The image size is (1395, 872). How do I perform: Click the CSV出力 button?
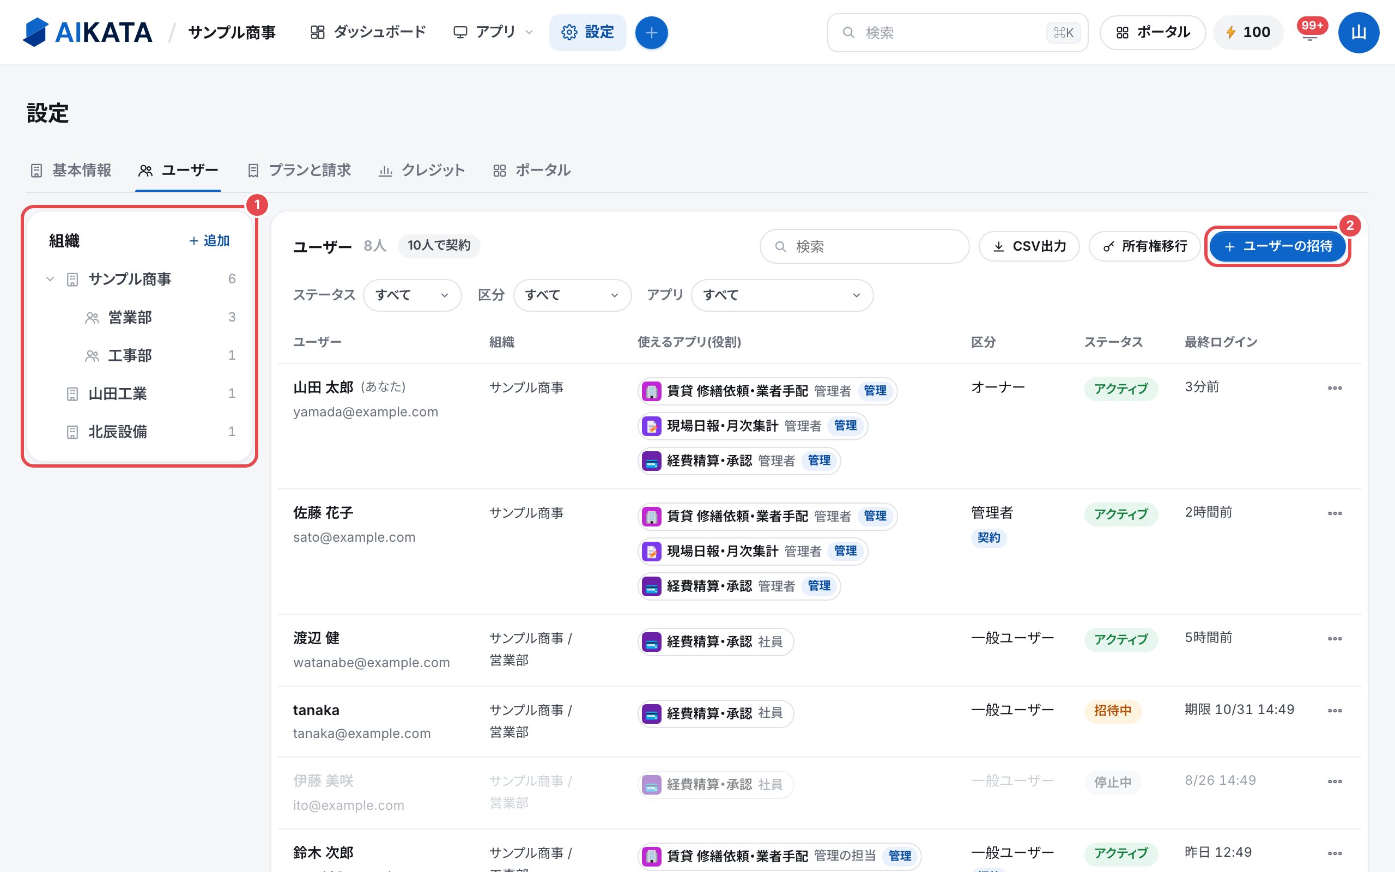coord(1029,246)
